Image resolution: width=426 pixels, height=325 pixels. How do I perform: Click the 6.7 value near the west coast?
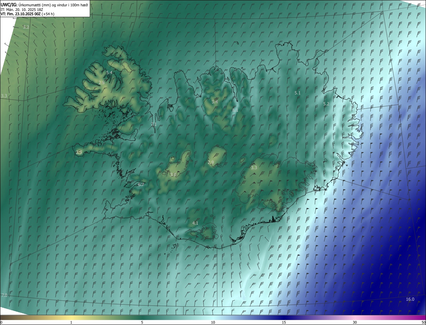(141, 185)
